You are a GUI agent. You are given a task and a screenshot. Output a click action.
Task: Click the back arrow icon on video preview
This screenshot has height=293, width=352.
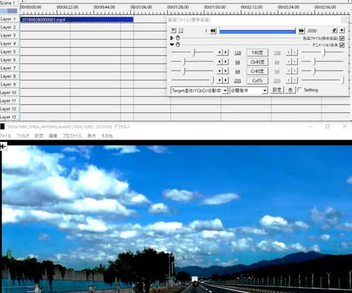click(x=4, y=146)
